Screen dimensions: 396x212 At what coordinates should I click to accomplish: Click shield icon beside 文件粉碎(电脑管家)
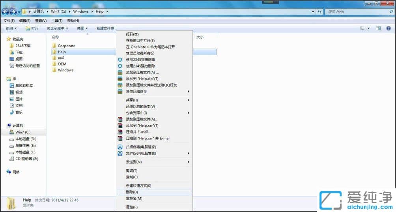coord(120,154)
